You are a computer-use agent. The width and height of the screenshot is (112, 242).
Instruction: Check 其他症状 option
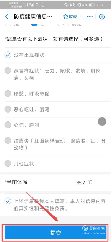(x=8, y=163)
